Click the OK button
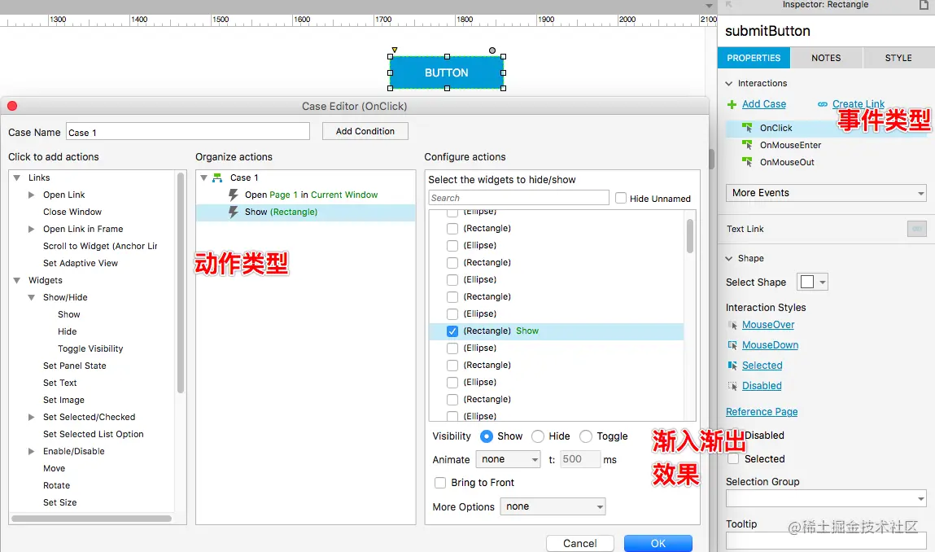The image size is (935, 552). [658, 544]
